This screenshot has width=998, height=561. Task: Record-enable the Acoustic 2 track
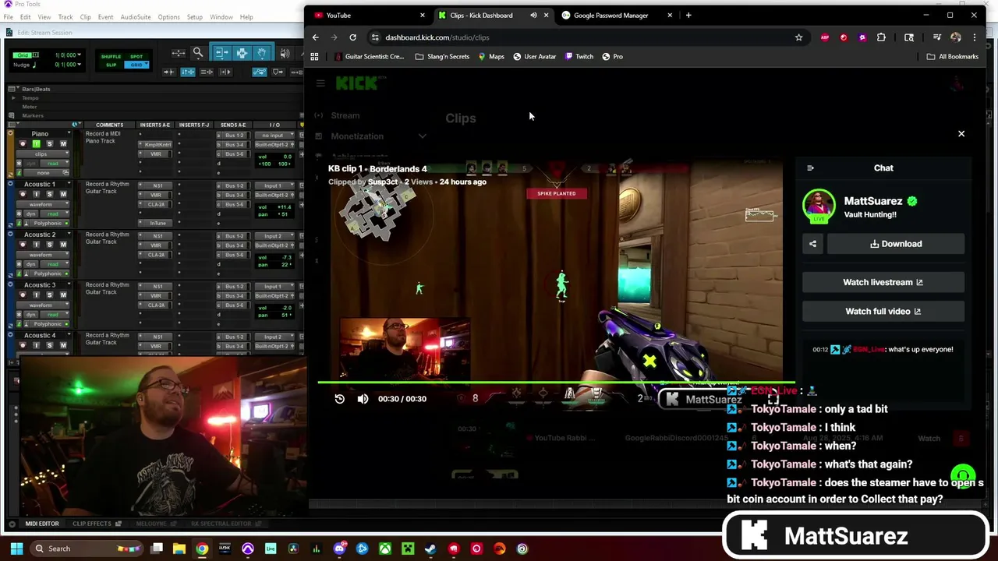point(22,245)
